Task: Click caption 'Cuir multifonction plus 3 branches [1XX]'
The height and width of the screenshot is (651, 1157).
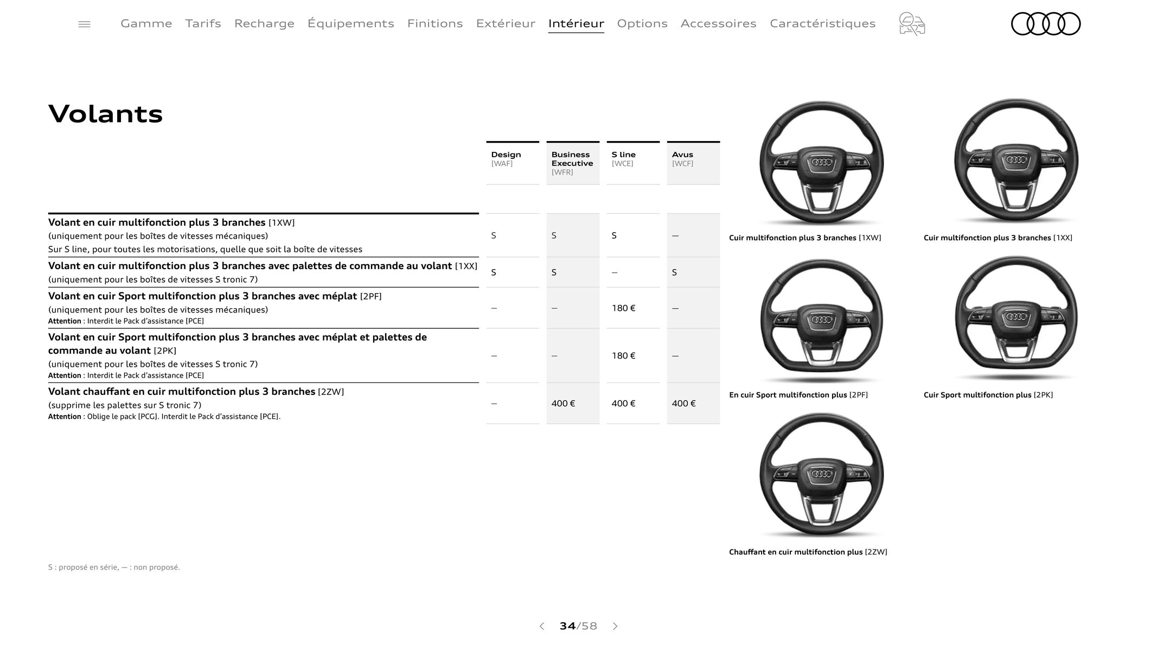Action: click(x=998, y=238)
